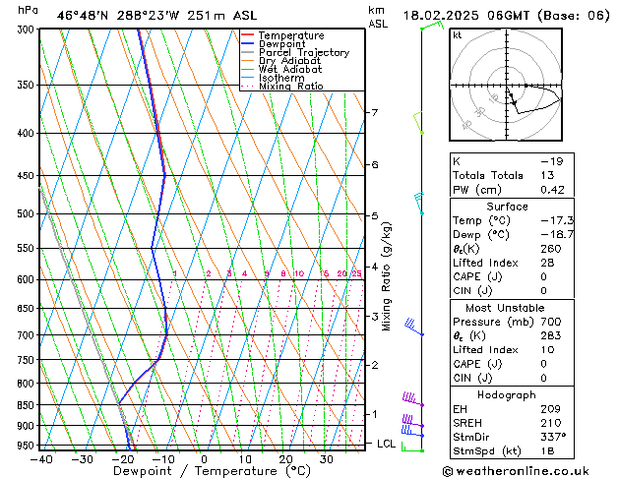
Task: Click the 500 pressure level label
Action: [x=28, y=213]
